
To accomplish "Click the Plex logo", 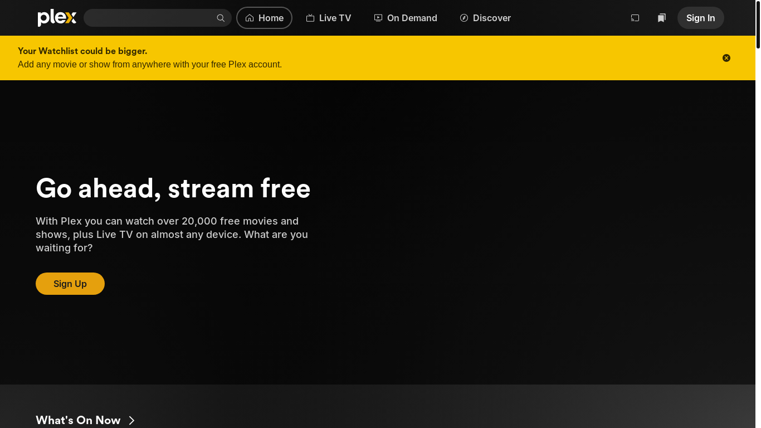I will click(57, 18).
